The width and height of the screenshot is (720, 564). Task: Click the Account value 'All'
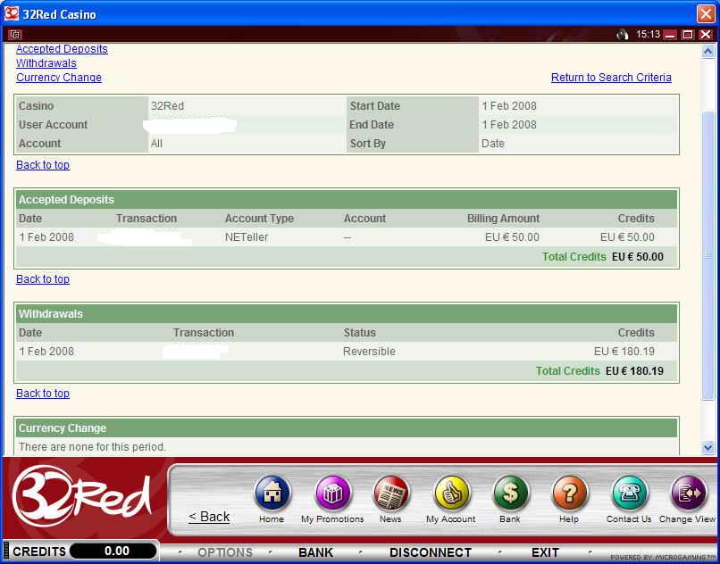[x=156, y=144]
